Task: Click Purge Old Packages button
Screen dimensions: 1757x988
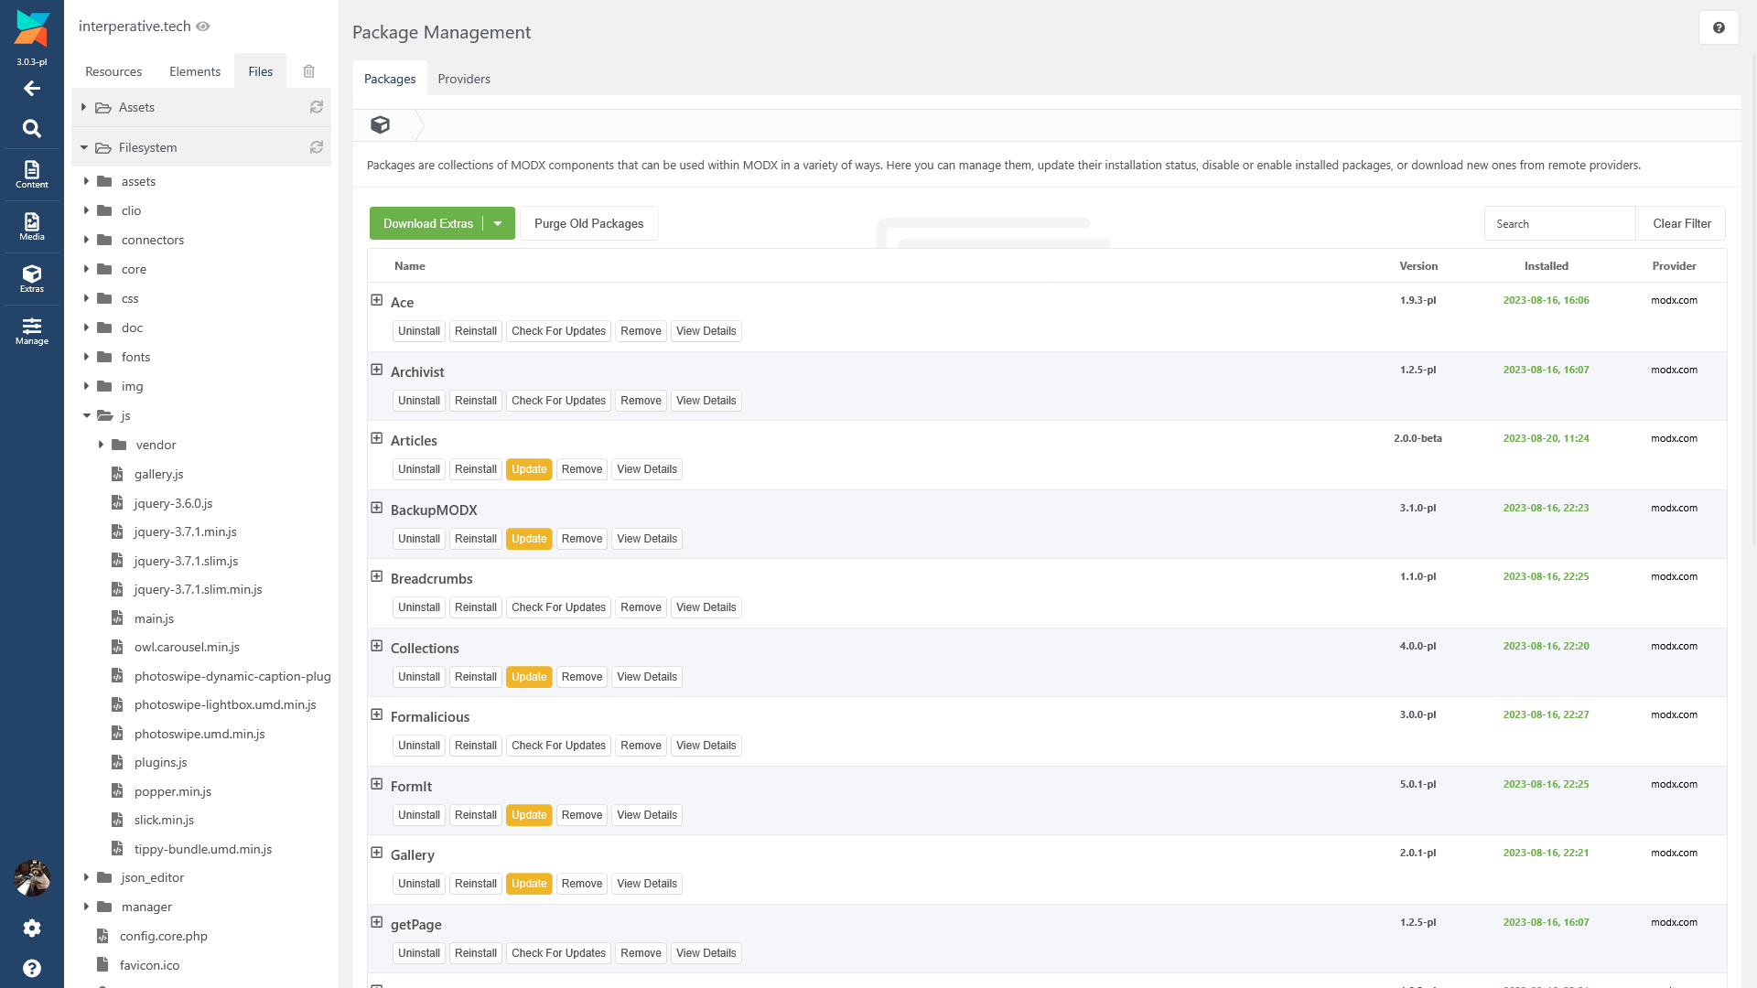Action: 589,223
